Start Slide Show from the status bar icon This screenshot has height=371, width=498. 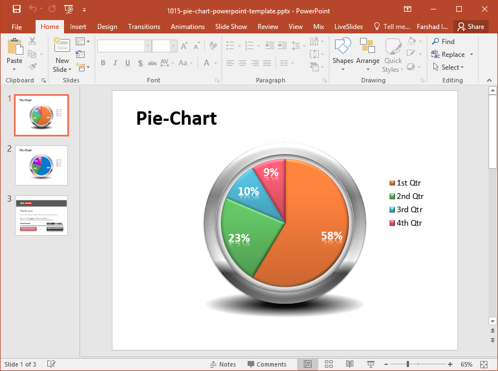(371, 364)
